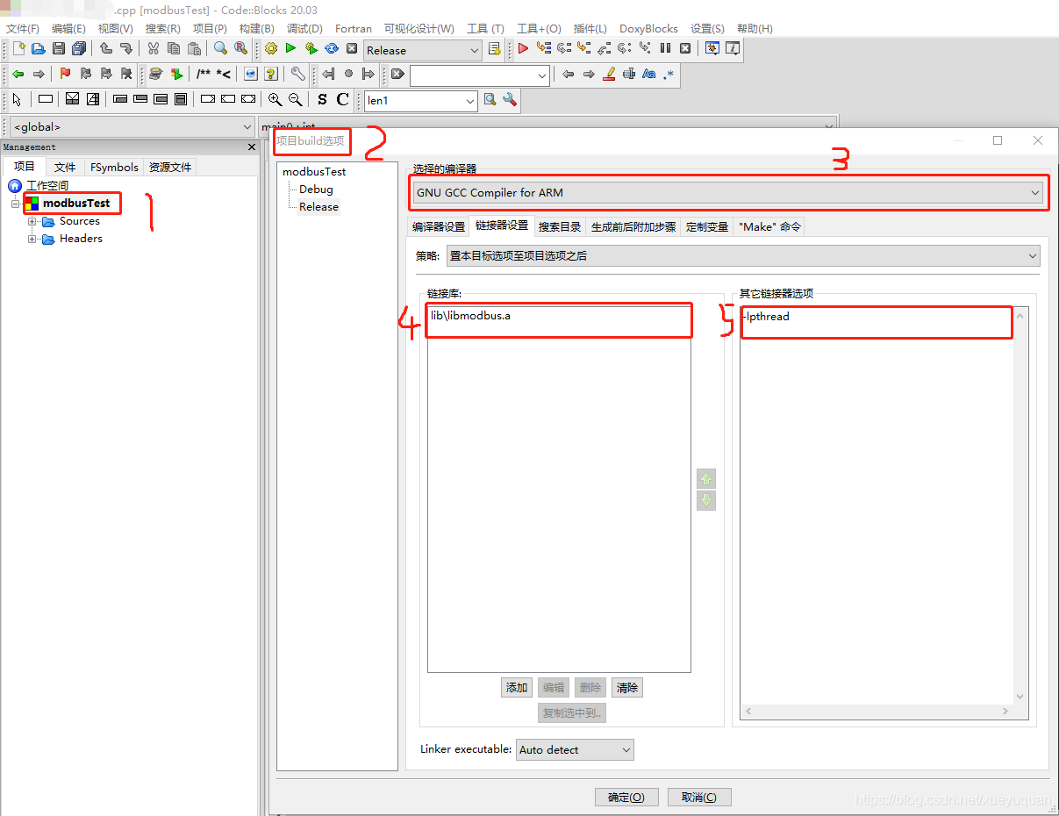Switch to the FSymbols management tab
The height and width of the screenshot is (816, 1059).
click(114, 167)
